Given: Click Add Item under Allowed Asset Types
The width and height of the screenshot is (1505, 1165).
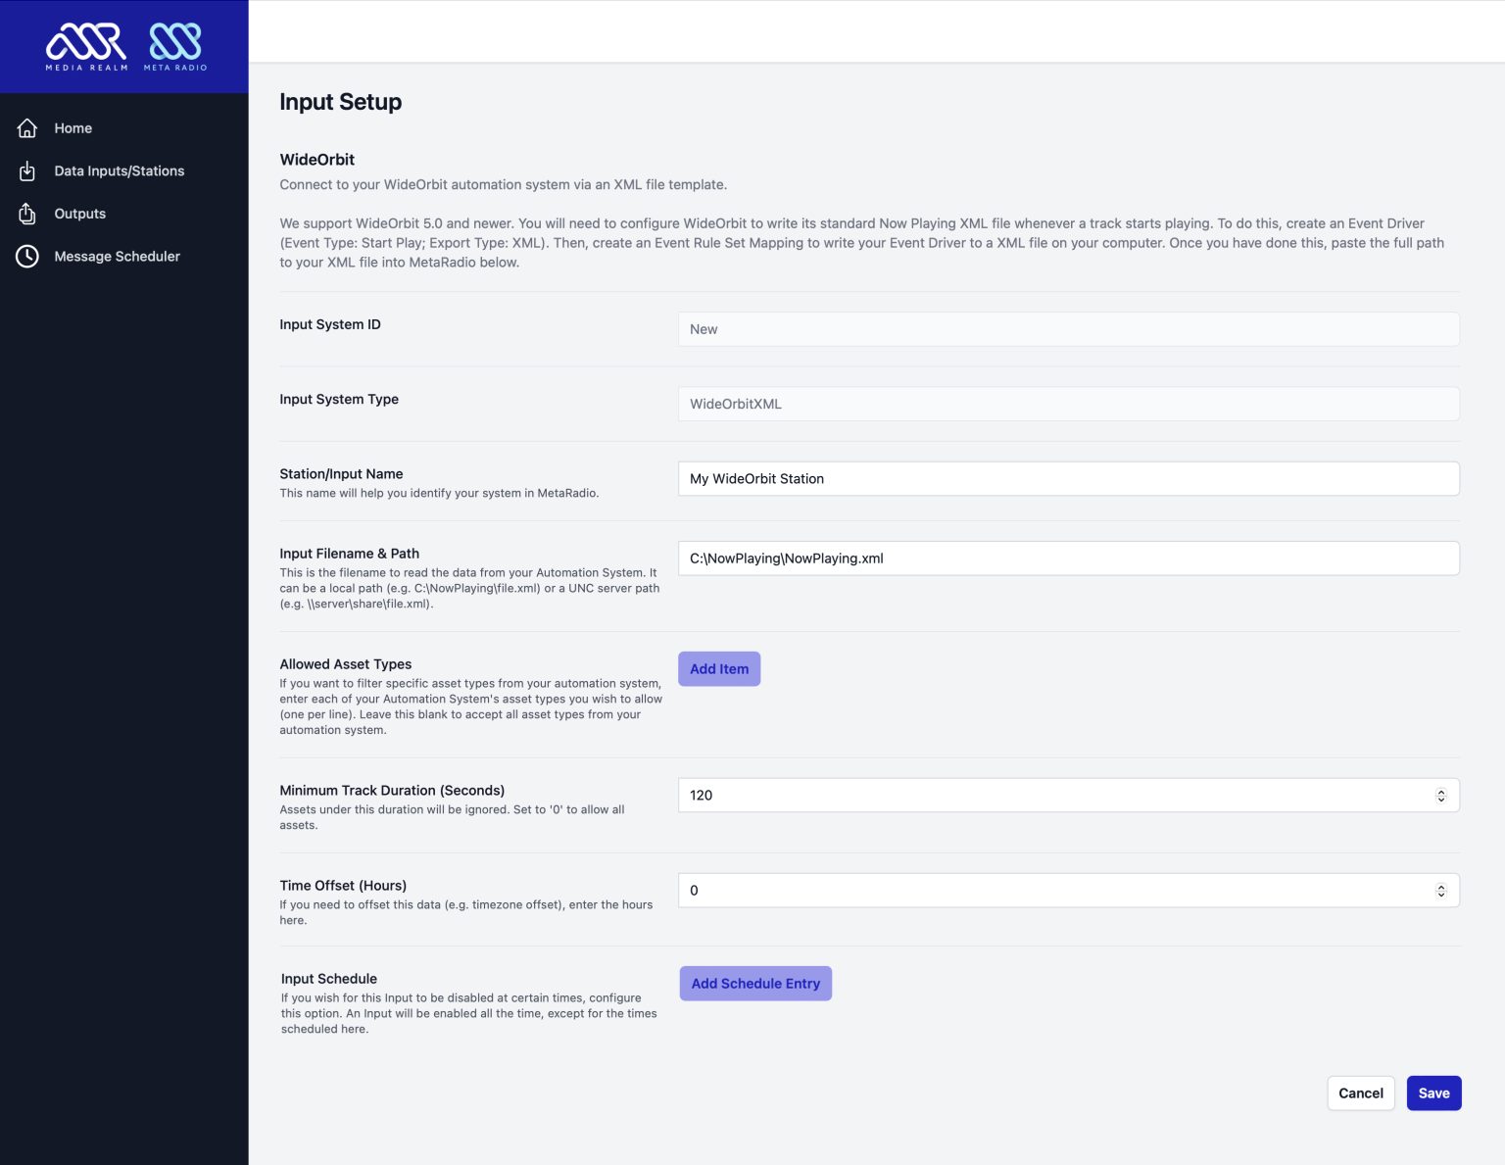Looking at the screenshot, I should (x=719, y=668).
